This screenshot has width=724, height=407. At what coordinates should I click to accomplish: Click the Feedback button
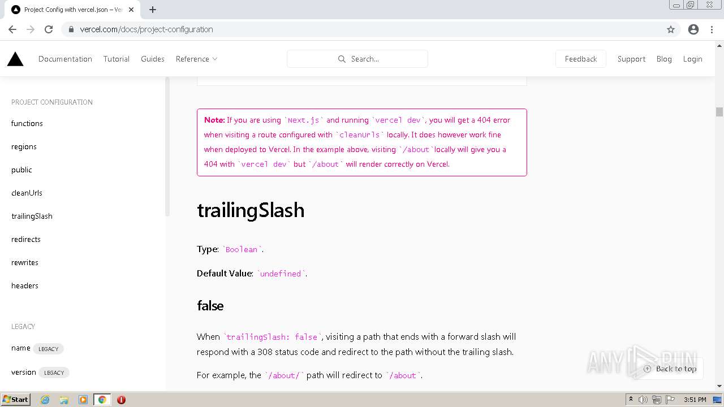(581, 59)
